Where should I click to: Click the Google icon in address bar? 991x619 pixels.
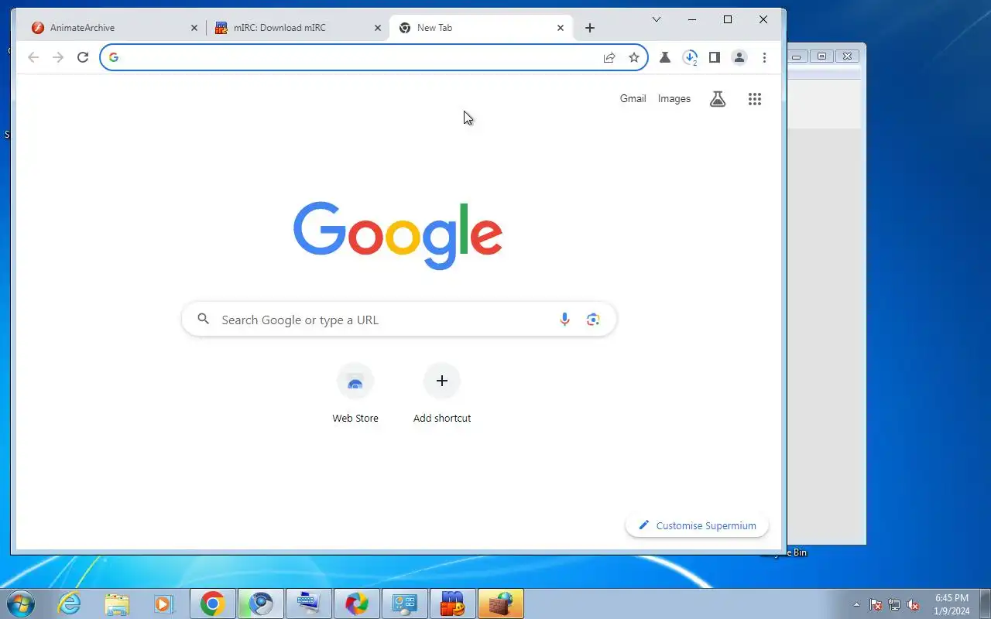[x=114, y=57]
